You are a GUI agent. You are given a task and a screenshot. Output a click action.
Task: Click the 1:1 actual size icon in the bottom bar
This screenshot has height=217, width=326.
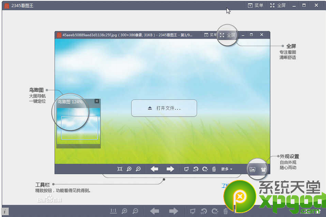pyautogui.click(x=114, y=211)
